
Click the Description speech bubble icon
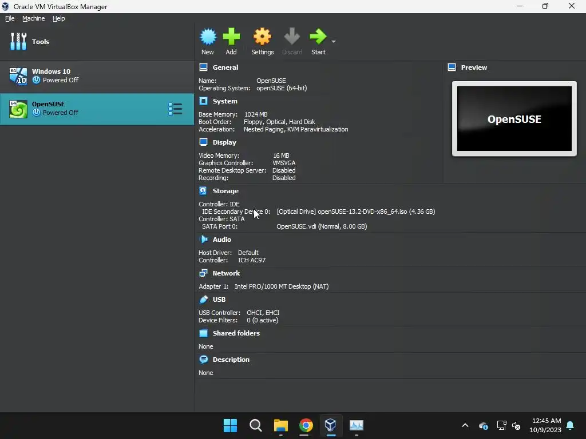203,359
